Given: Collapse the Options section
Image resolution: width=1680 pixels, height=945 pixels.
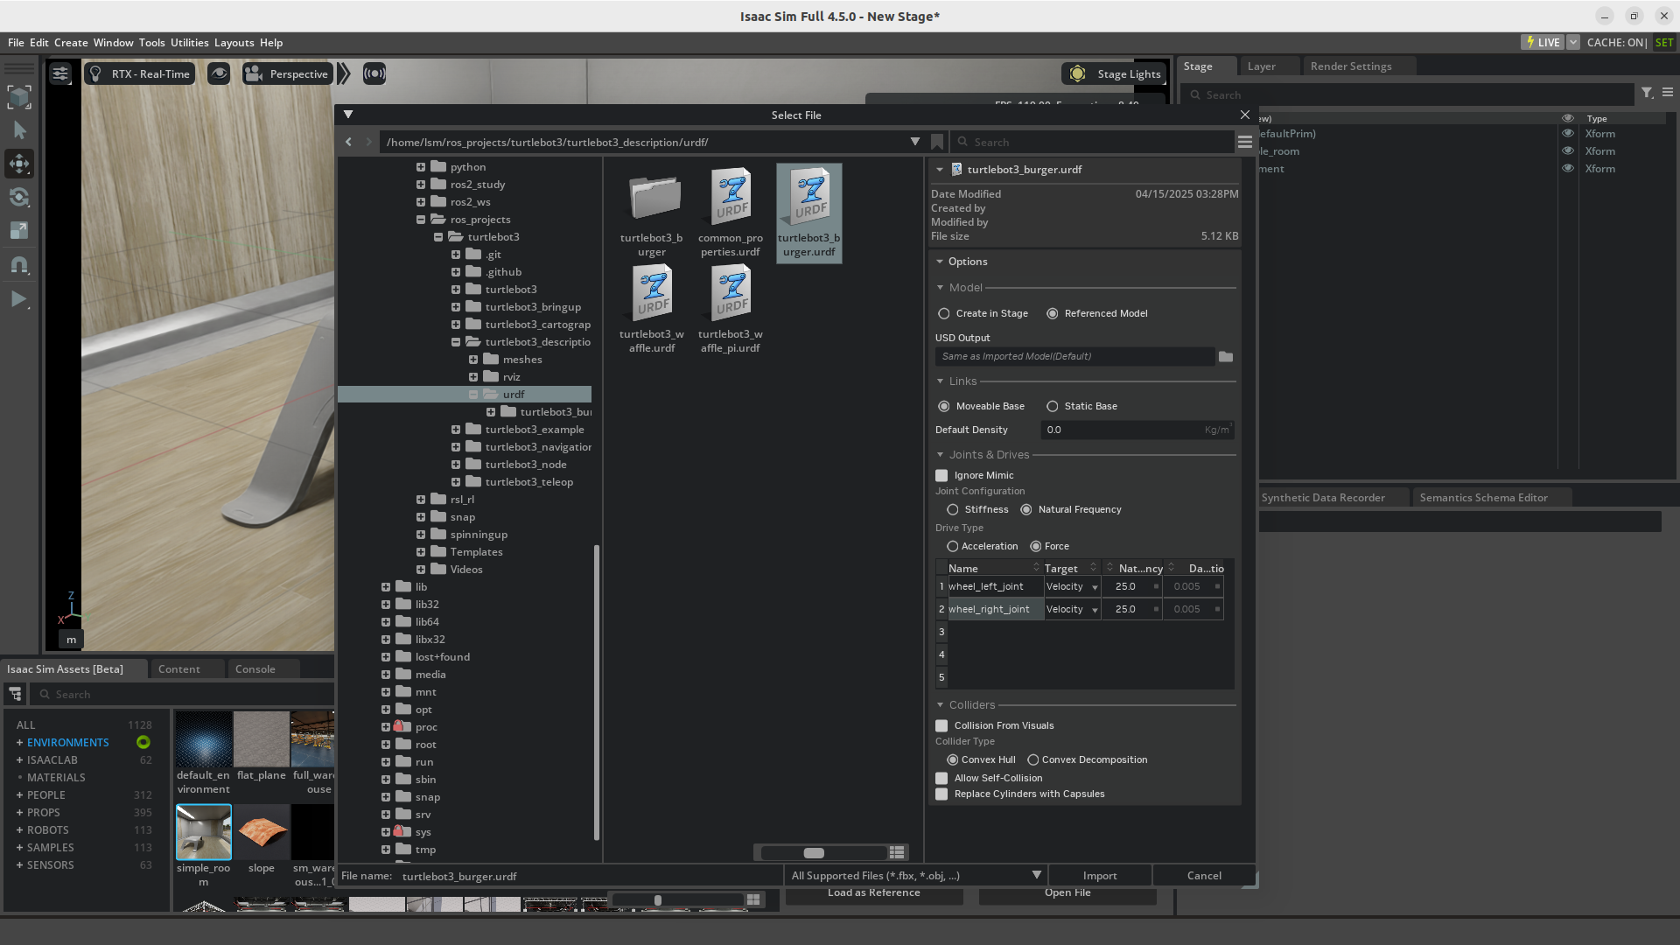Looking at the screenshot, I should click(x=940, y=262).
